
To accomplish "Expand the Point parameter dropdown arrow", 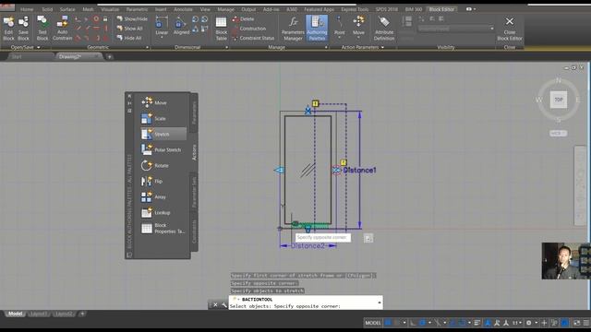I will [x=339, y=38].
